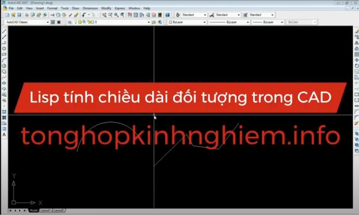Click the Cut icon in Standard toolbar
This screenshot has width=359, height=215.
(x=53, y=15)
